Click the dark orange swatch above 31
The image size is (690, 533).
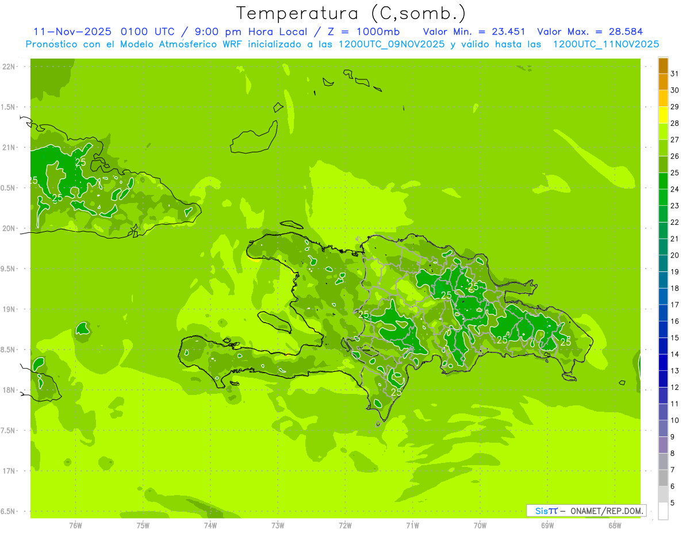tap(663, 66)
